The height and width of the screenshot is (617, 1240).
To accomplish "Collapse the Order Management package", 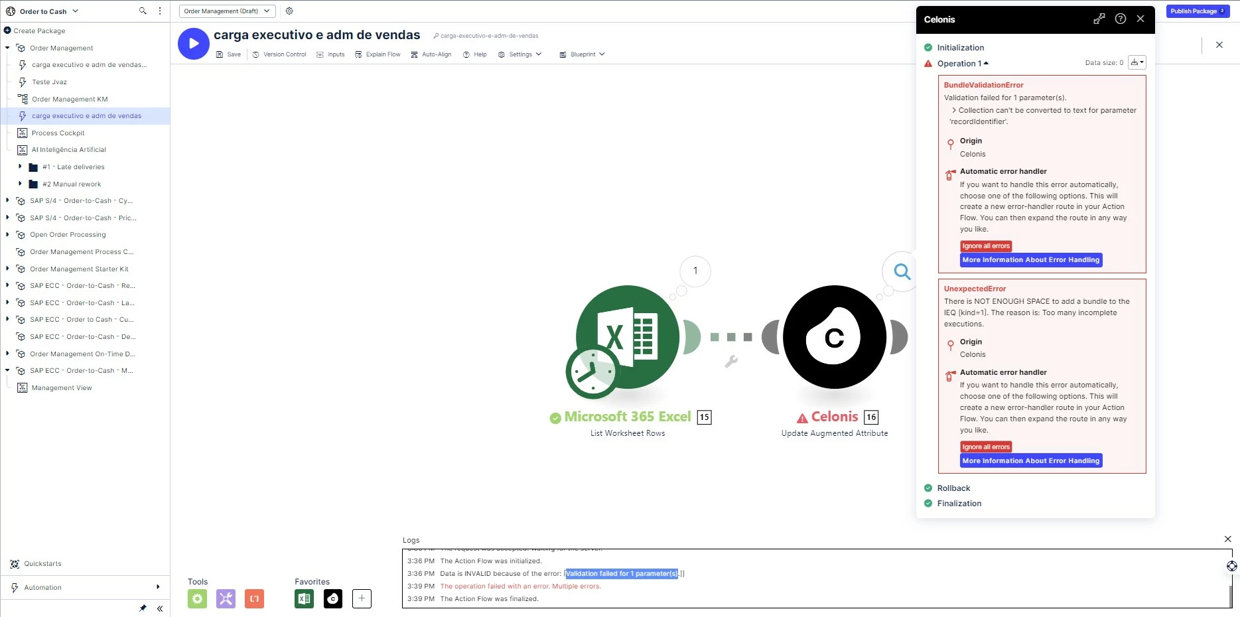I will 7,48.
